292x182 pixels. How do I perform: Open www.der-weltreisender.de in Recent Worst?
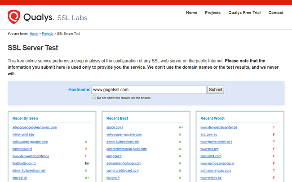(219, 128)
